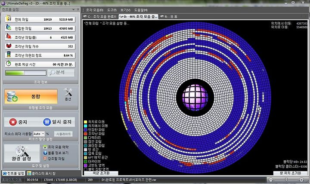Open 강조할 파일 highlight files

[54, 159]
